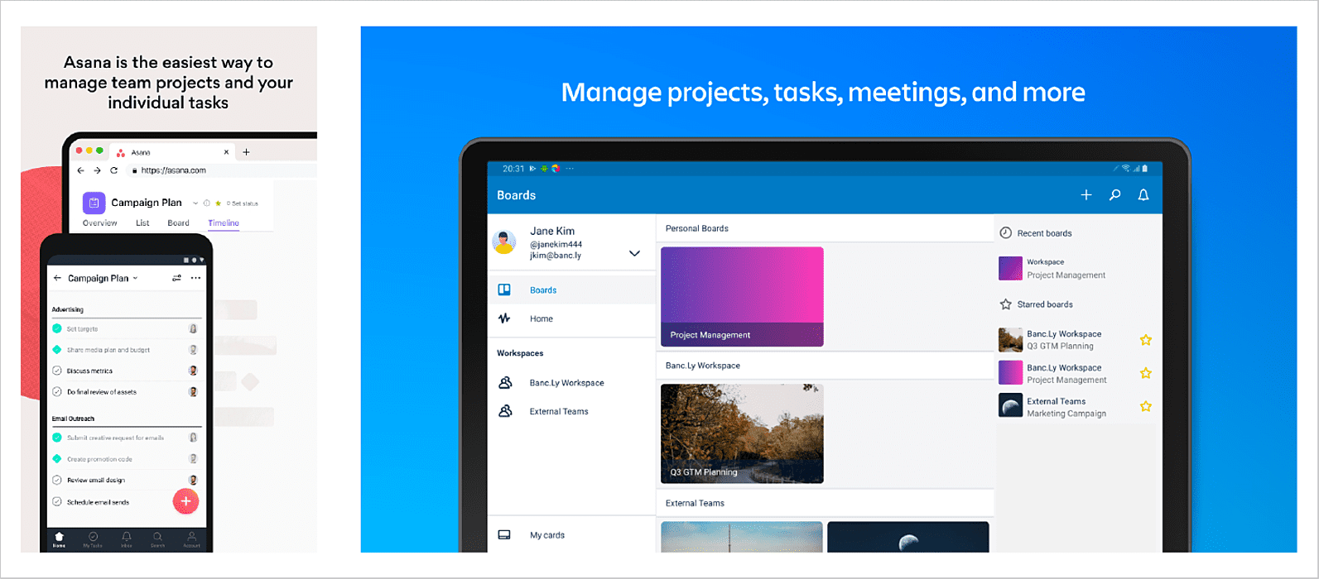Open the notifications bell in Trello header
1319x579 pixels.
coord(1143,195)
